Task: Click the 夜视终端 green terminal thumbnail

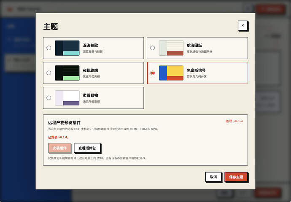Action: 67,73
